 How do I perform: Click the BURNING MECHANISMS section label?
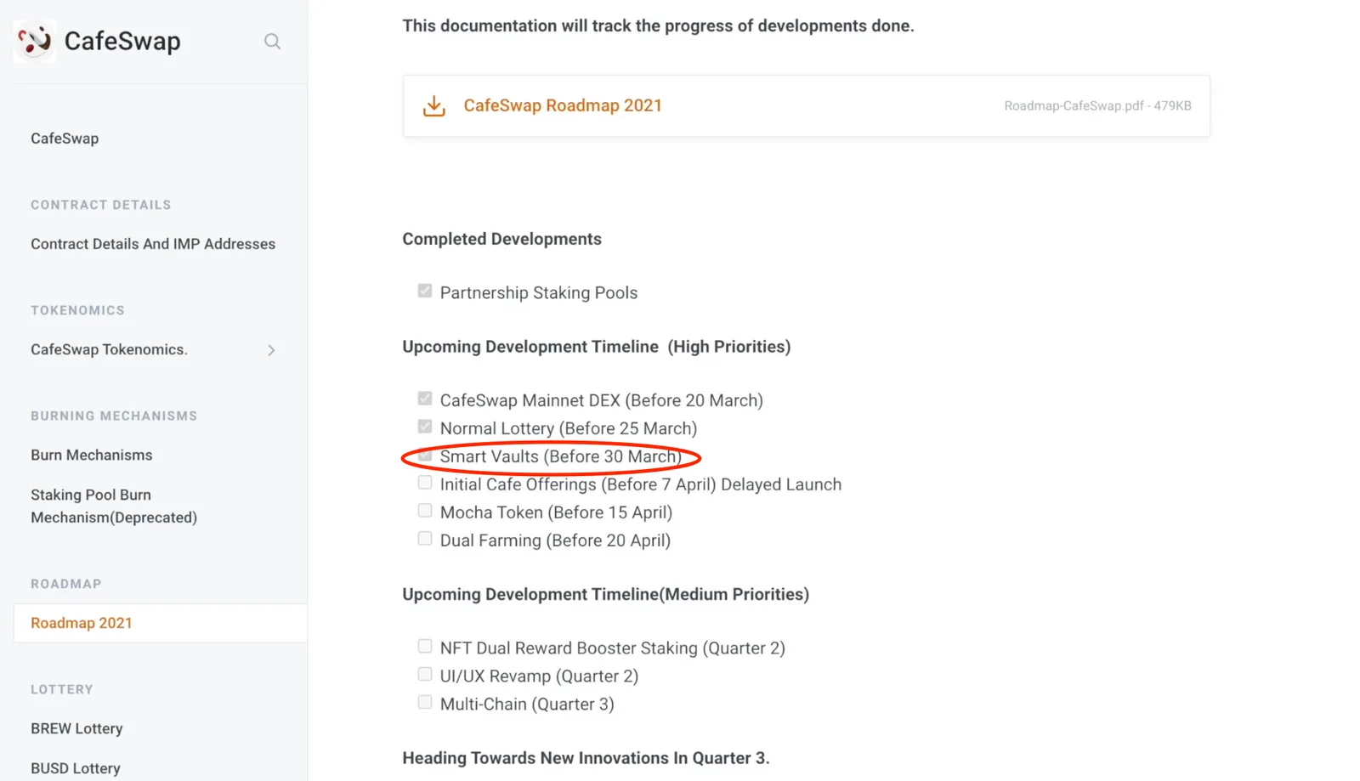(x=114, y=416)
